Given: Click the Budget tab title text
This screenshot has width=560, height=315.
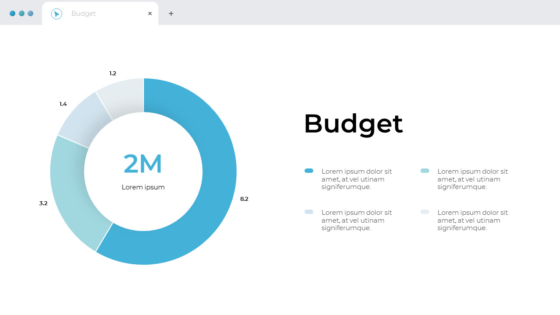Looking at the screenshot, I should 84,14.
